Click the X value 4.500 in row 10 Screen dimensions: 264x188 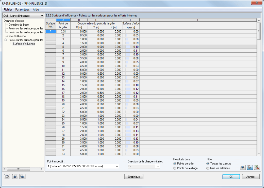pos(79,66)
